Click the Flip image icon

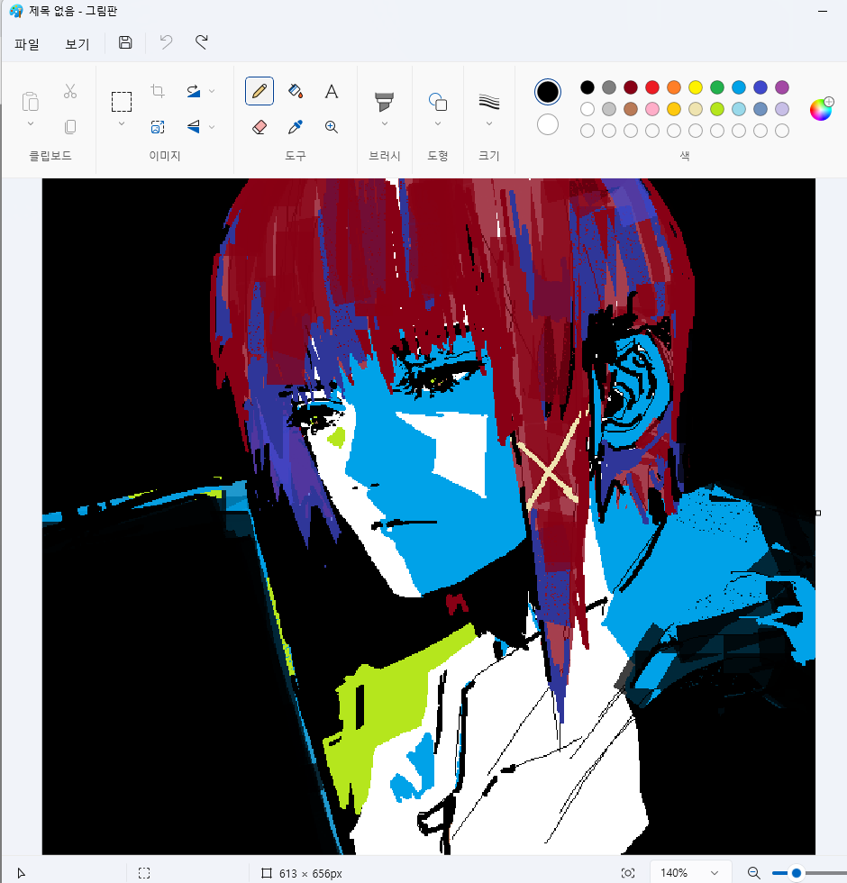pos(194,127)
